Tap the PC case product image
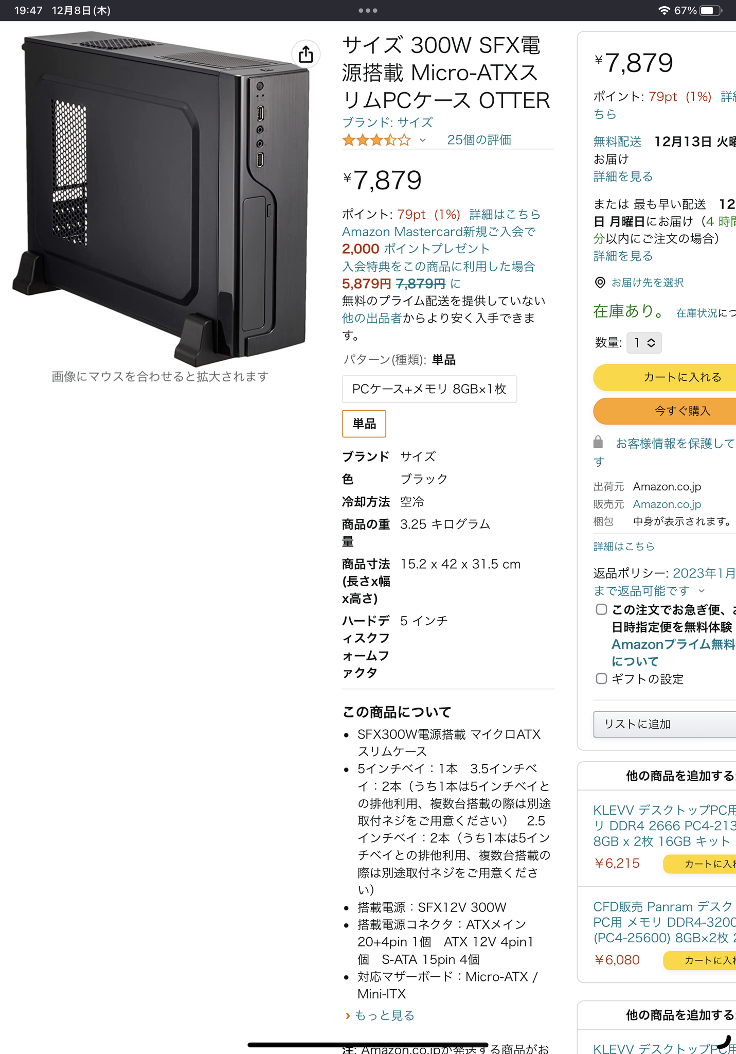The width and height of the screenshot is (736, 1054). (160, 198)
